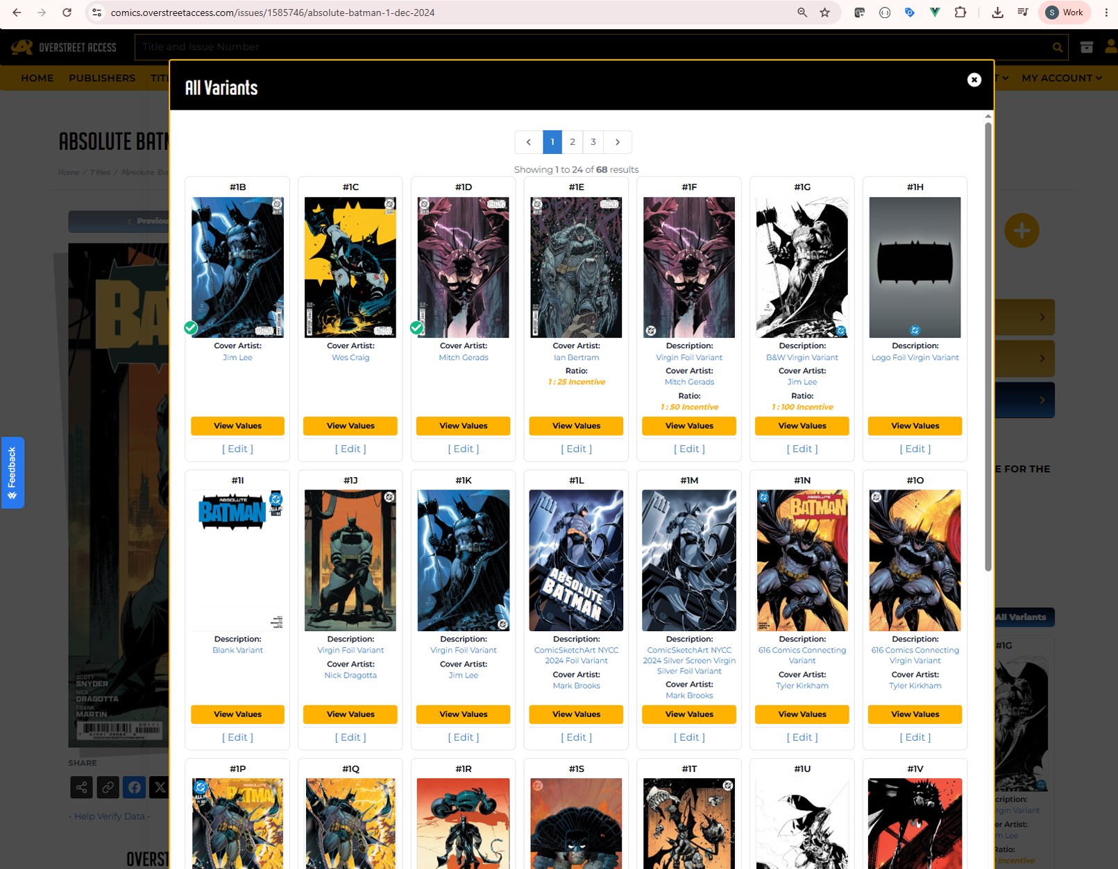The height and width of the screenshot is (869, 1118).
Task: Open Ian Bertram cover artist link
Action: click(576, 358)
